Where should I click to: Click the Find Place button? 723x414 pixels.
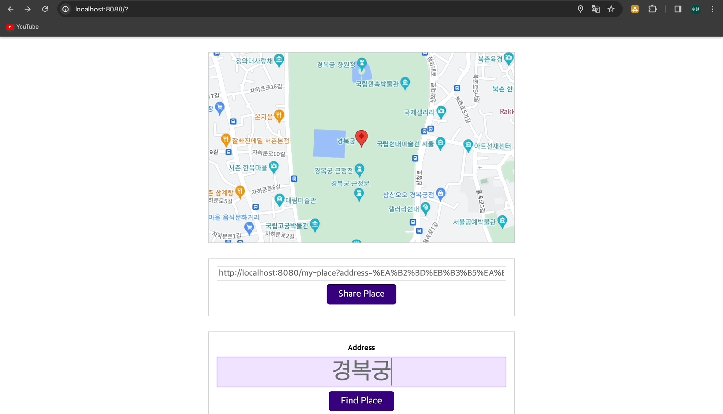[x=361, y=401]
